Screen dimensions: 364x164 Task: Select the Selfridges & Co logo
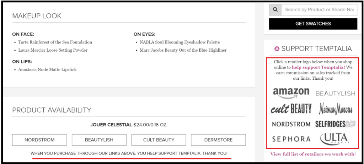[x=336, y=124]
